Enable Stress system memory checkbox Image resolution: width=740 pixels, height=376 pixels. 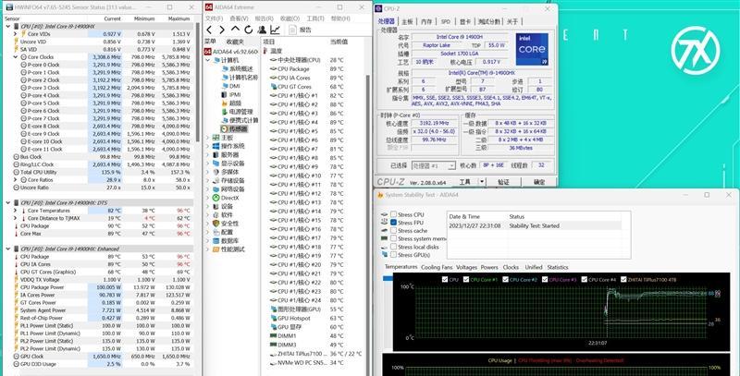pyautogui.click(x=393, y=239)
